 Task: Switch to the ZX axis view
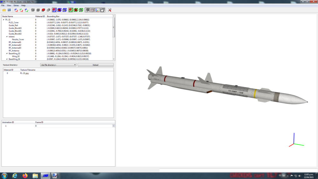point(16,10)
